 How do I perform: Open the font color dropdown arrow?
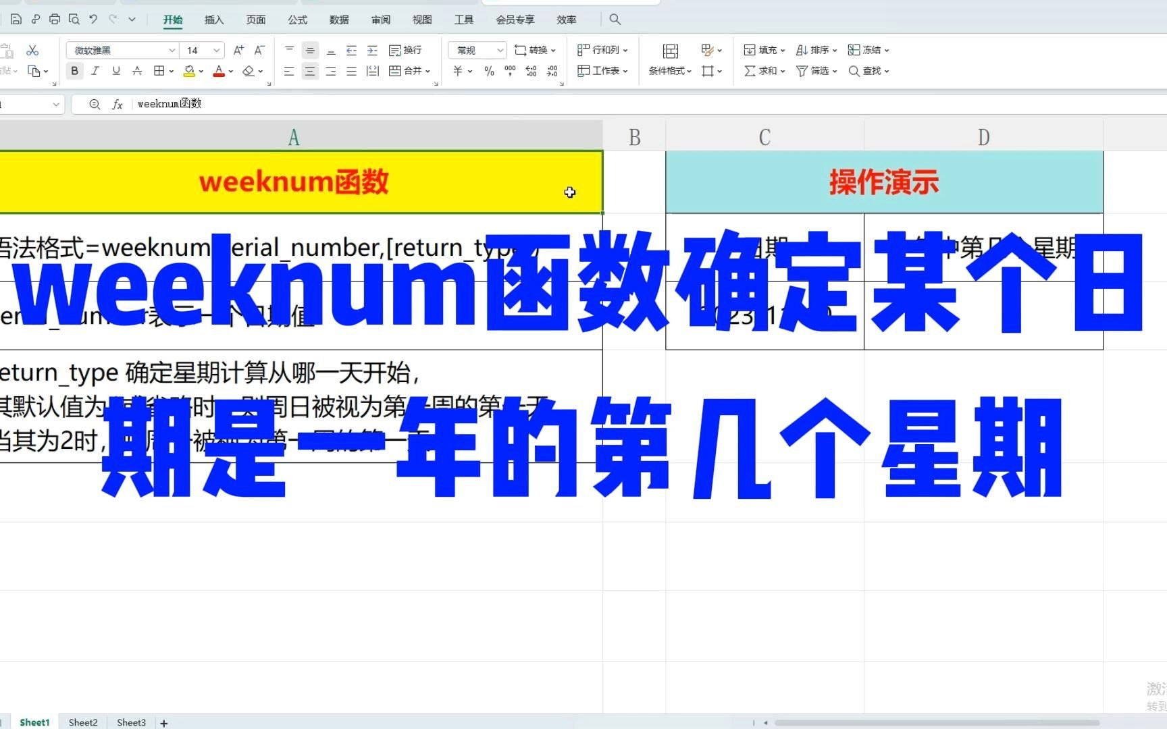[x=231, y=72]
